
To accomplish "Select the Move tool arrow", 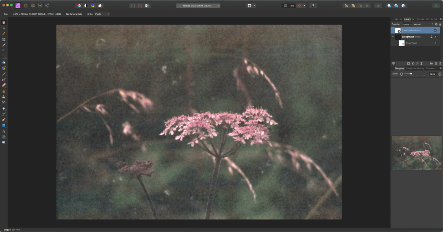I will click(4, 28).
